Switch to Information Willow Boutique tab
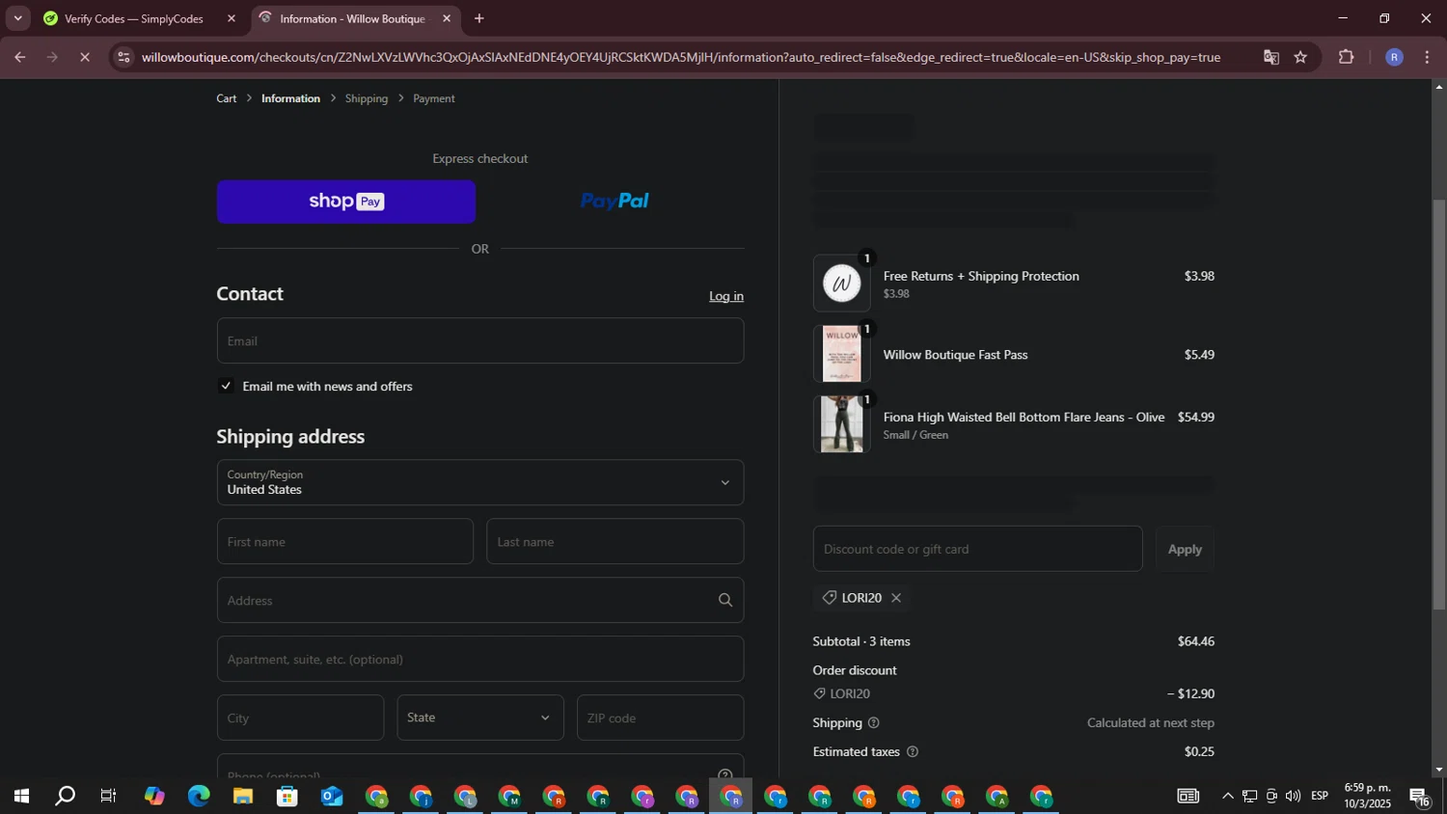 [352, 18]
